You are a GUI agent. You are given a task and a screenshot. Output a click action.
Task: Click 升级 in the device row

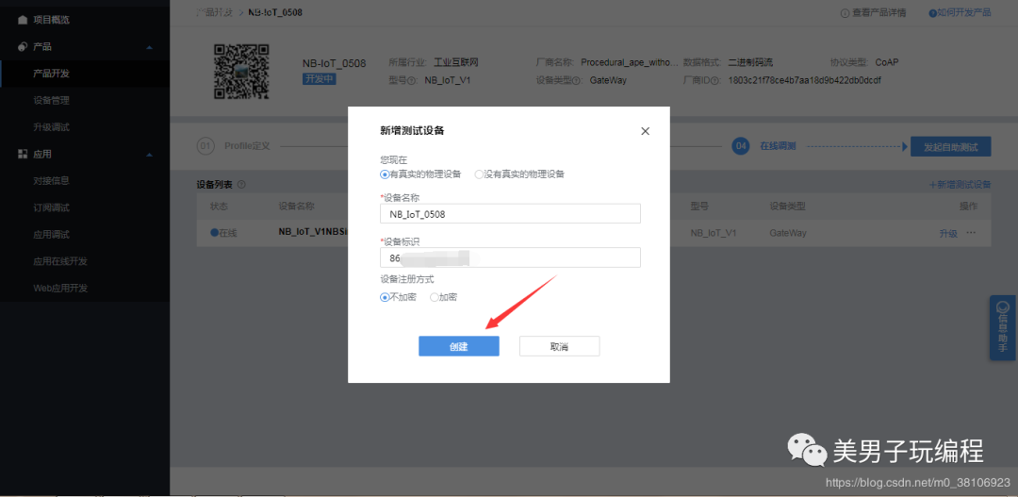[x=948, y=233]
